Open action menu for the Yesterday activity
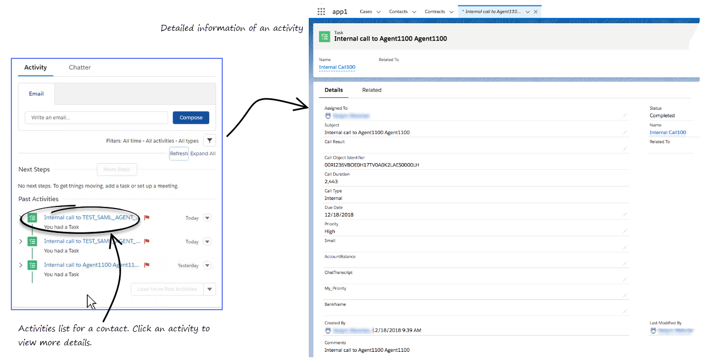 pyautogui.click(x=207, y=265)
